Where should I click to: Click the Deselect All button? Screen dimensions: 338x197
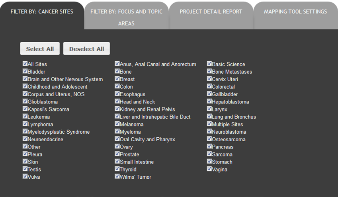click(86, 49)
